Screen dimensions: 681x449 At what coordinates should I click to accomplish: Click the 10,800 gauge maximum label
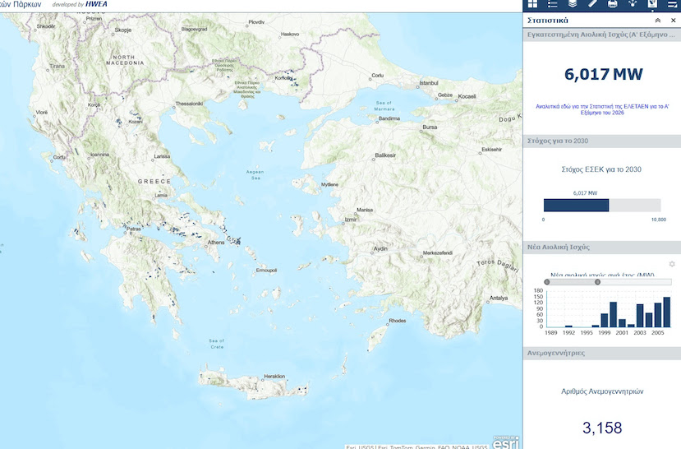coord(659,220)
